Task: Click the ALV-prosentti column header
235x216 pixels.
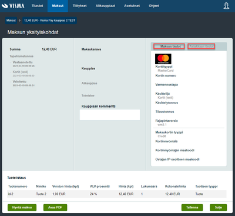Action: click(100, 187)
